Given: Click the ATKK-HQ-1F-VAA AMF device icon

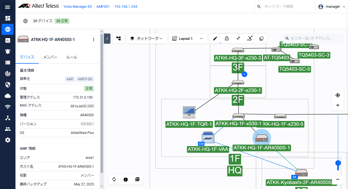Looking at the screenshot, I should pyautogui.click(x=208, y=138).
